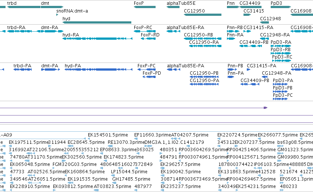Click the snoRNA:dmt-a gene label

(72, 11)
